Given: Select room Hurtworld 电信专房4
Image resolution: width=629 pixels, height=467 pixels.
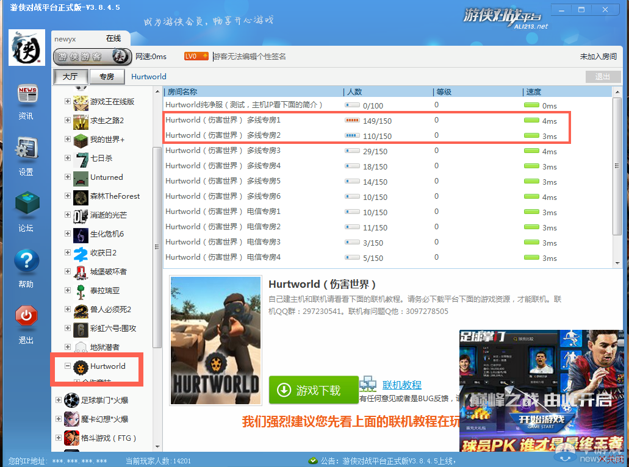Looking at the screenshot, I should tap(387, 257).
